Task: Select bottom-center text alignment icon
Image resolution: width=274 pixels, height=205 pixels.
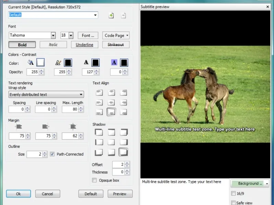Action: [x=111, y=112]
